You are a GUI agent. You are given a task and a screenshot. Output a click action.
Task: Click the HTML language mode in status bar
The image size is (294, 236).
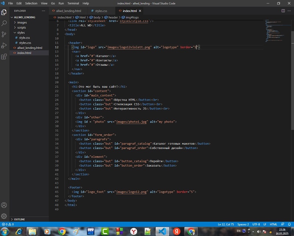(x=273, y=224)
